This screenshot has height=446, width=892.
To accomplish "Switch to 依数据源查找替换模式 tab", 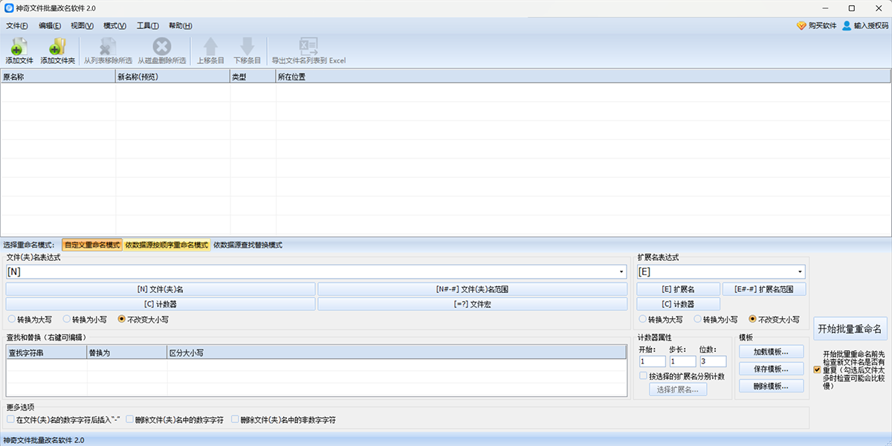I will (248, 245).
